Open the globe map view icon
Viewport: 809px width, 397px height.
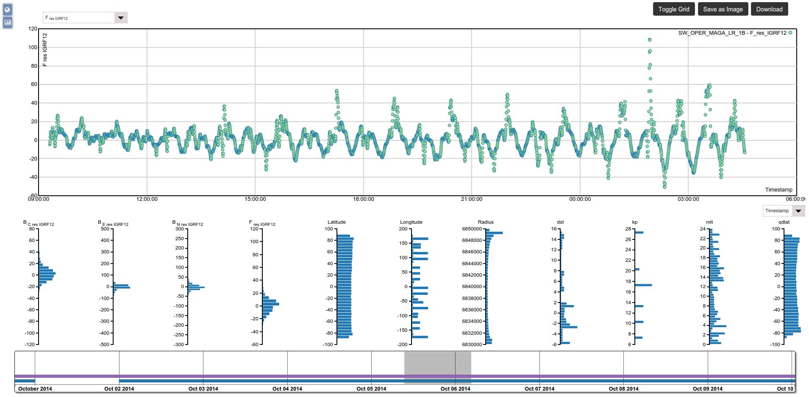[x=8, y=10]
